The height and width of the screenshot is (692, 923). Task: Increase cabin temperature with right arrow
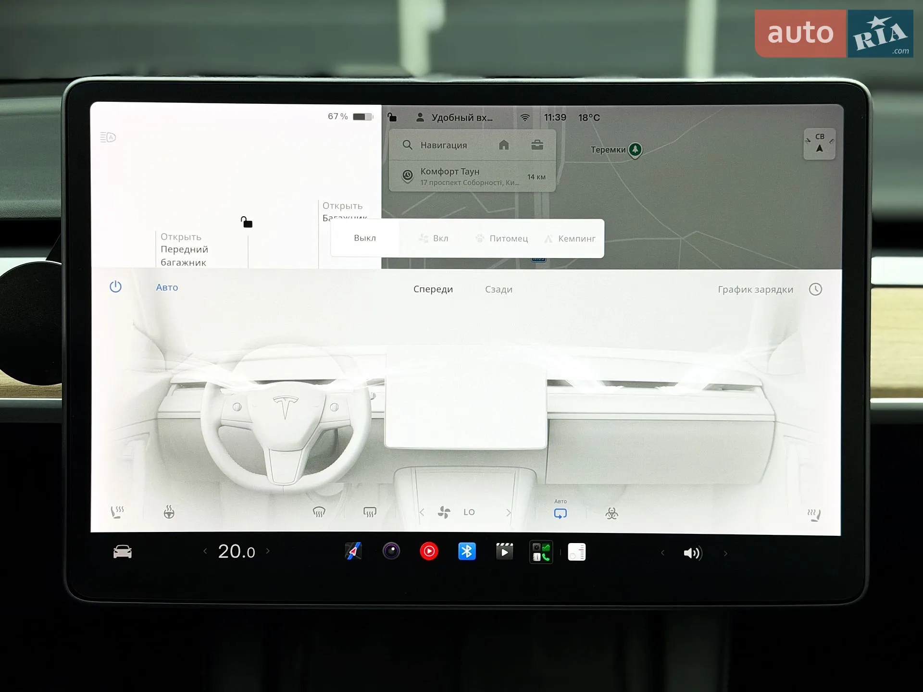click(x=268, y=551)
